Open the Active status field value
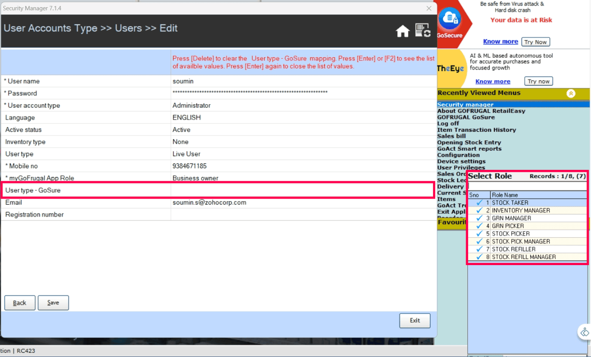Image resolution: width=591 pixels, height=357 pixels. click(303, 130)
